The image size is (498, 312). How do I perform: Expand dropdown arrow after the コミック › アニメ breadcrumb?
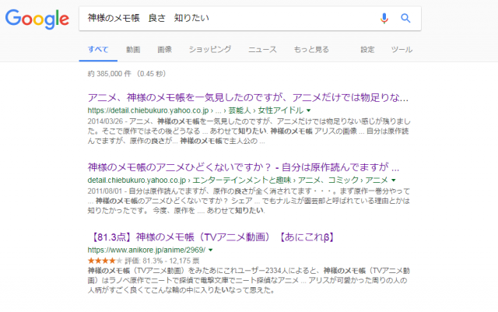click(394, 181)
